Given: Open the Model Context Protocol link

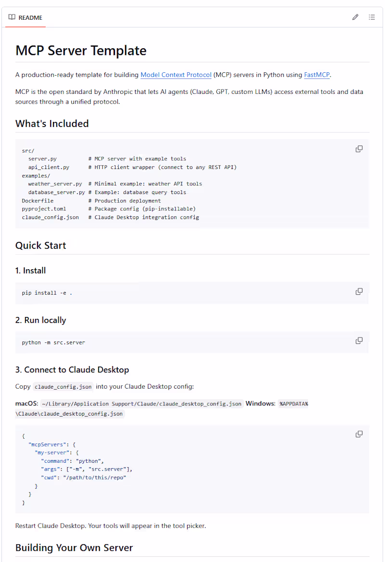Looking at the screenshot, I should click(x=176, y=75).
